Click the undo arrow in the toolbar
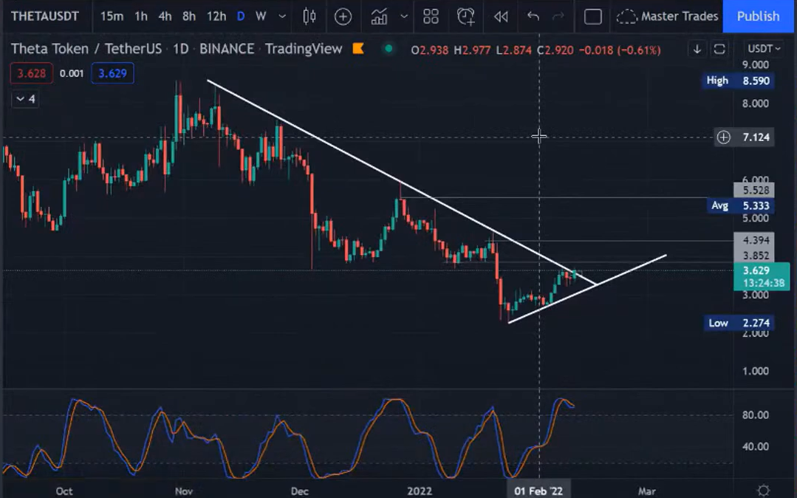The image size is (797, 498). click(533, 16)
